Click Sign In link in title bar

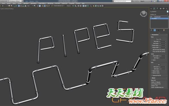pos(142,1)
